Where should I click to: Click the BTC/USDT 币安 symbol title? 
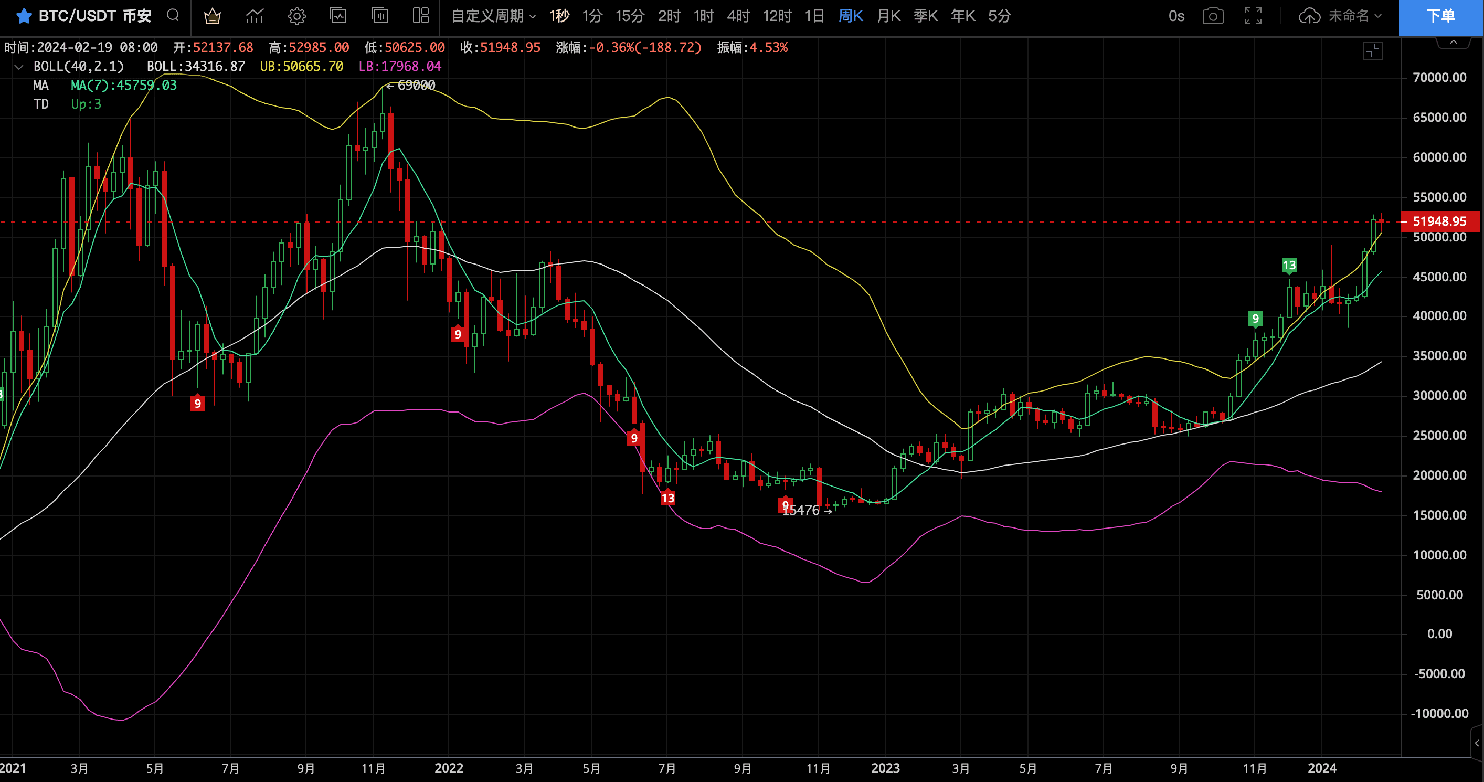95,16
